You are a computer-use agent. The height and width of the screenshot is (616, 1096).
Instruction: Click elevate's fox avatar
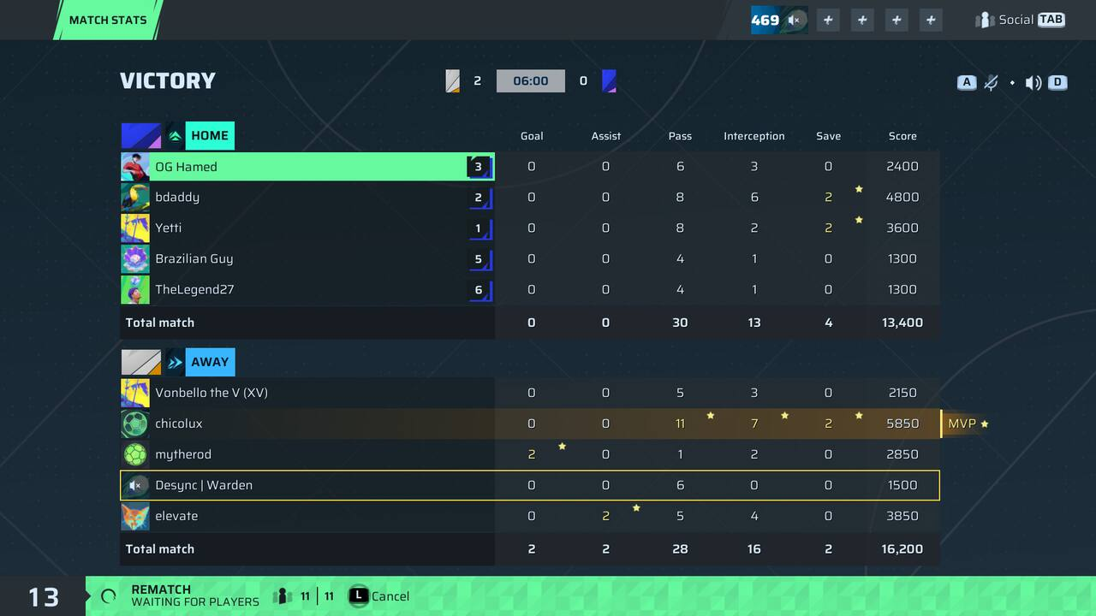(x=135, y=516)
